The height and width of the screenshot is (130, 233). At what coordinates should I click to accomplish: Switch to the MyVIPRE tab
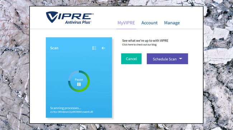(126, 23)
